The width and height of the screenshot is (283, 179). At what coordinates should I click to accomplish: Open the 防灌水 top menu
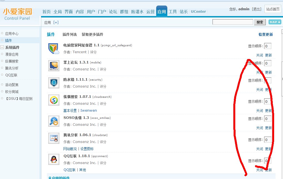tap(137, 12)
